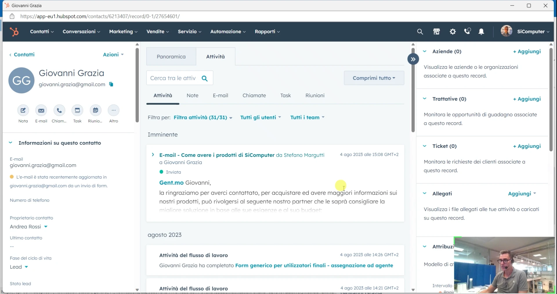Select the Chiamate activity tab

pos(254,95)
